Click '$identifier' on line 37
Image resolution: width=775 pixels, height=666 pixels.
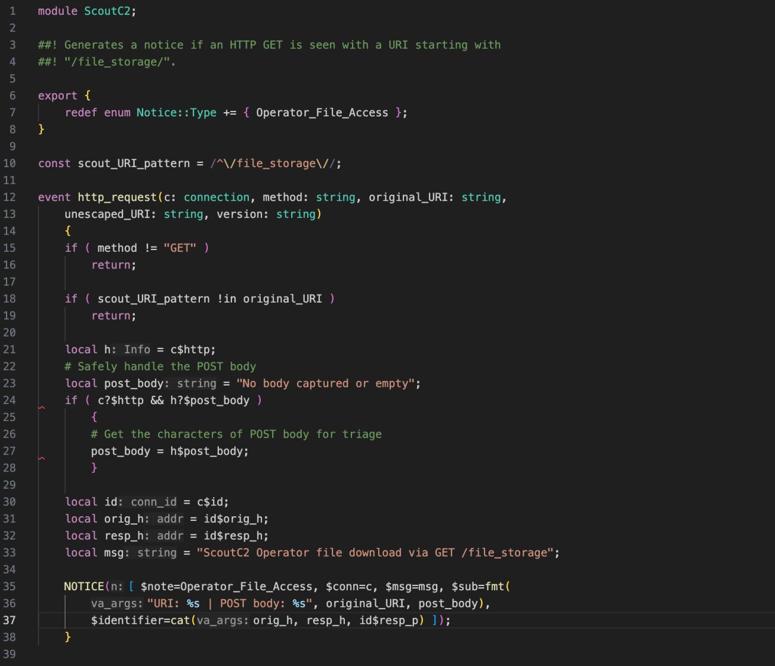click(127, 620)
